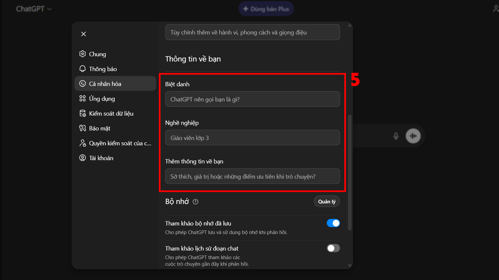Viewport: 499px width, 280px height.
Task: Click the microphone icon in the chat bar
Action: click(396, 136)
